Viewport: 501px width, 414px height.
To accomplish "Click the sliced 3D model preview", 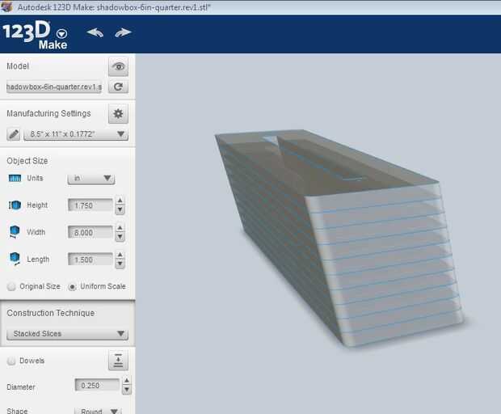I will 339,237.
